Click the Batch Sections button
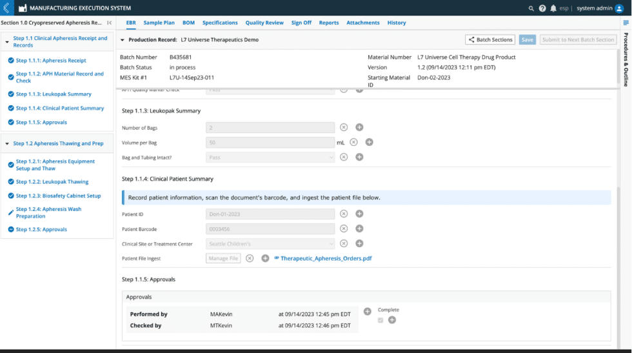Screen dimensions: 632x353 point(490,39)
